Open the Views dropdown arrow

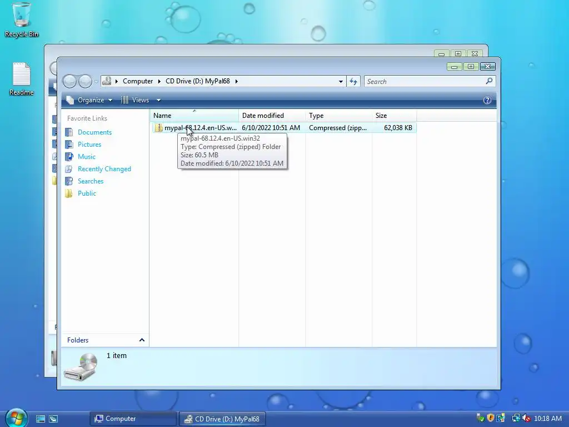pyautogui.click(x=158, y=100)
